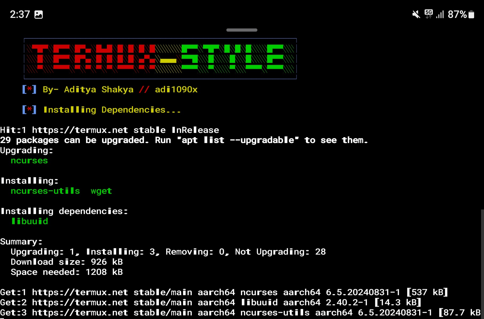Click the 'Upgrading:' heading
This screenshot has height=319, width=484.
27,150
